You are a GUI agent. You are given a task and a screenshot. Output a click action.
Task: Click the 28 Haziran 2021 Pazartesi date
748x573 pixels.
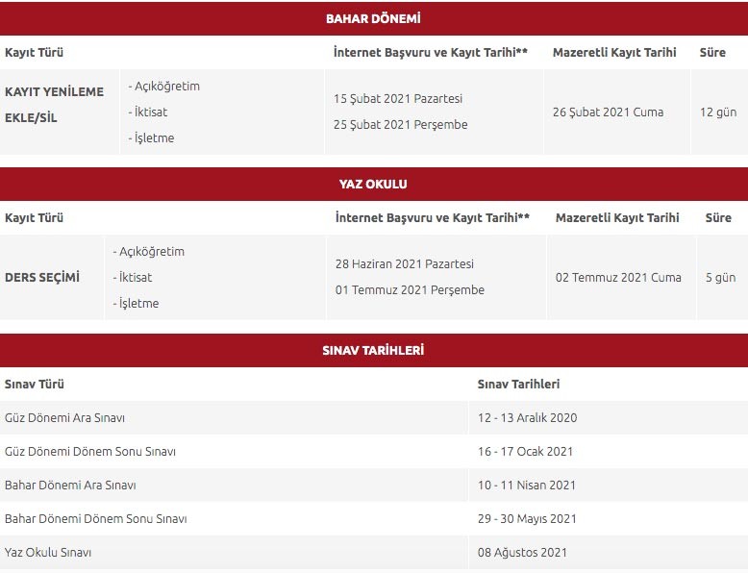(405, 264)
